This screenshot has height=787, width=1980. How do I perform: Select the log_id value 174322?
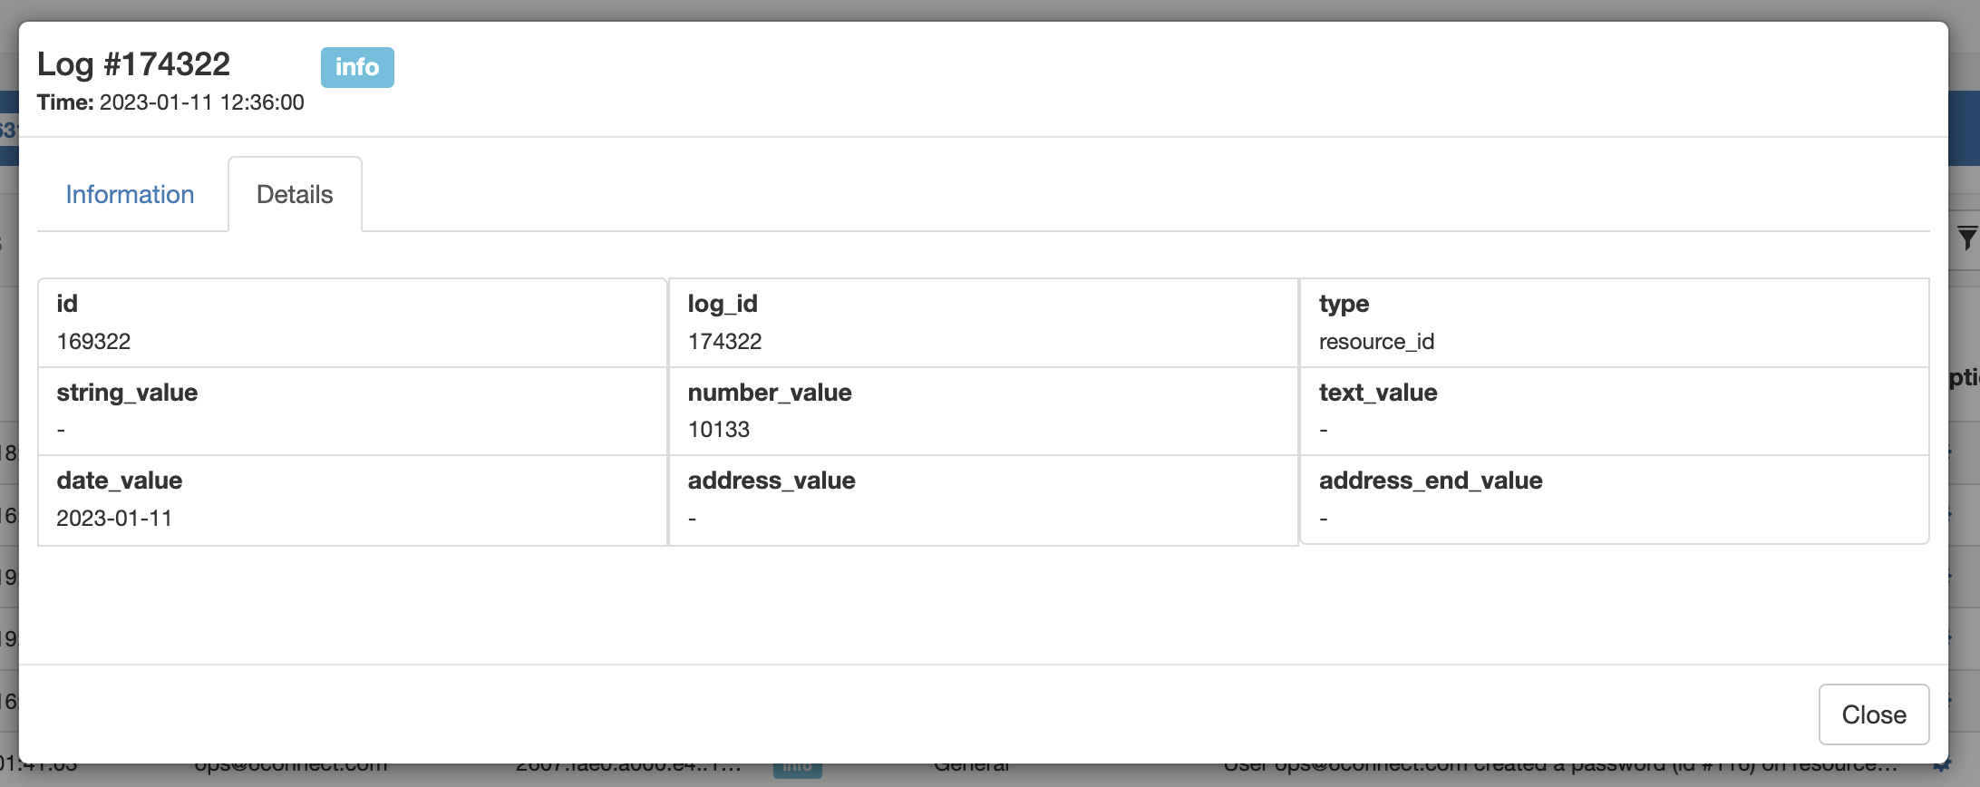tap(724, 342)
